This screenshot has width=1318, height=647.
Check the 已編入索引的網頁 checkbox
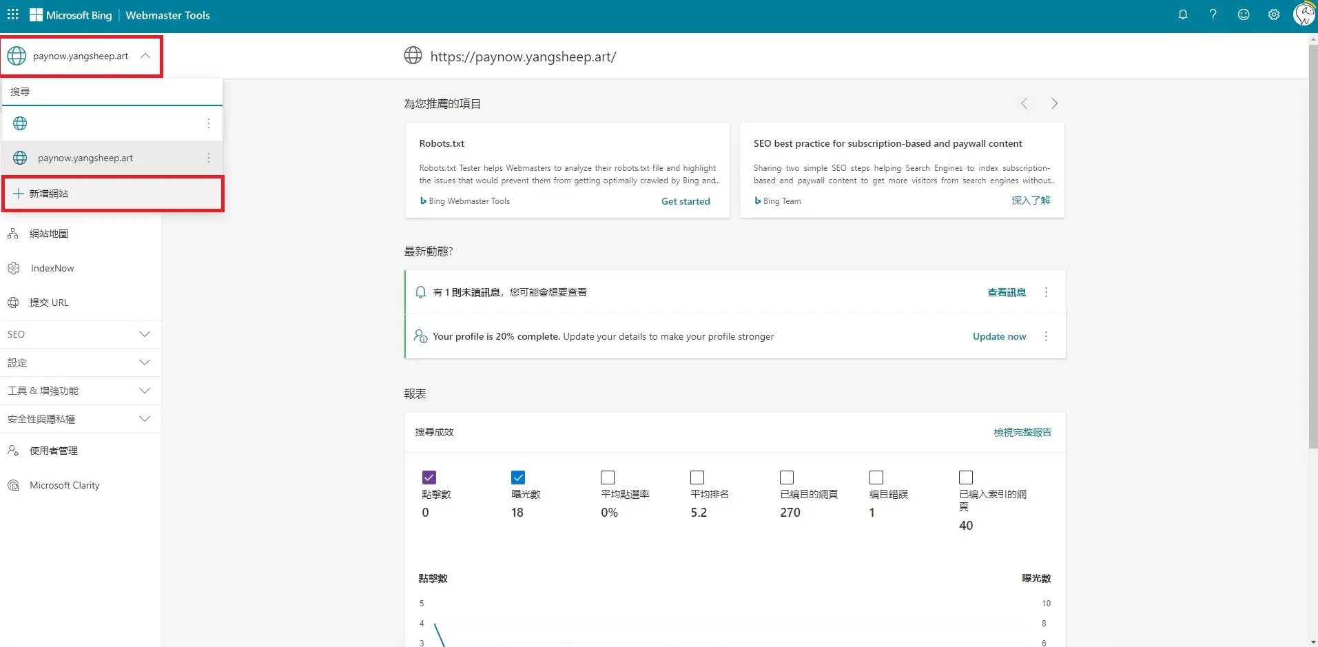tap(966, 477)
